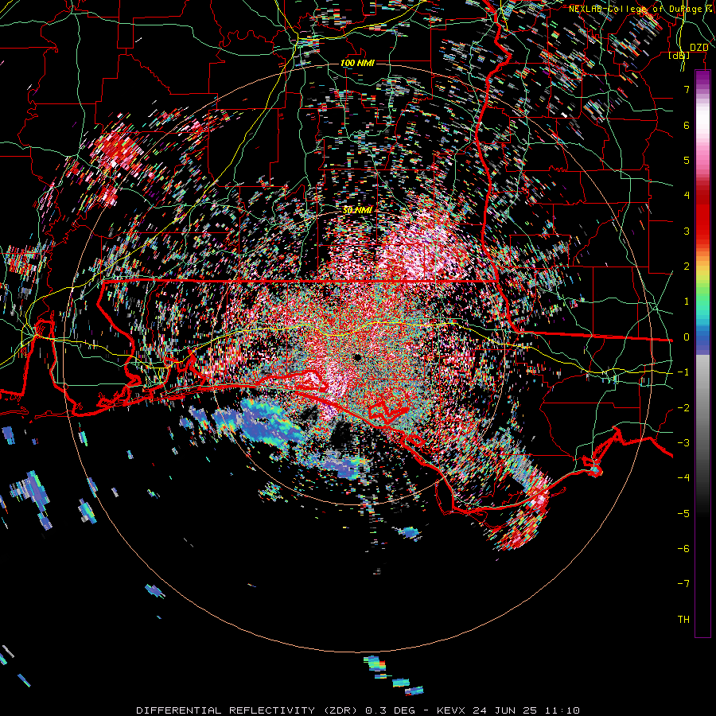Select the "4" tick on the color scale

(687, 196)
